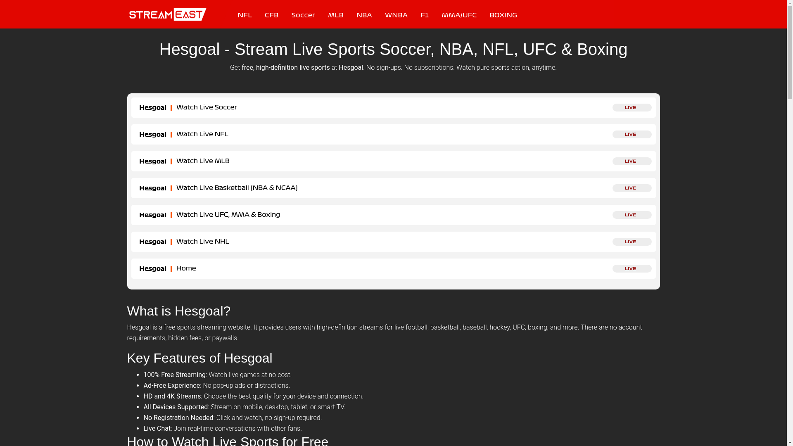Click the 'Key Features of Hesgoal' heading

coord(200,358)
